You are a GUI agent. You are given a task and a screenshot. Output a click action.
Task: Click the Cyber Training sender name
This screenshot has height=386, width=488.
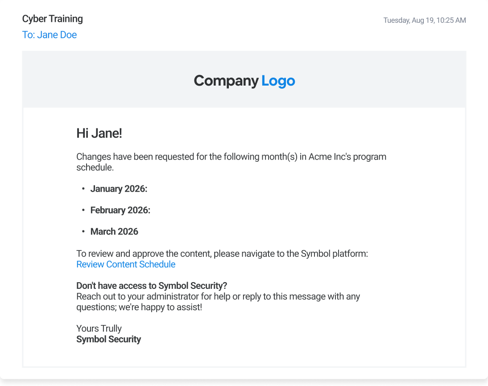[52, 19]
